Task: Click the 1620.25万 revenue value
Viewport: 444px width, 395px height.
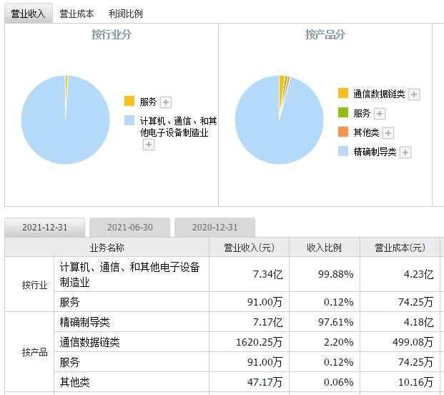Action: pos(260,342)
